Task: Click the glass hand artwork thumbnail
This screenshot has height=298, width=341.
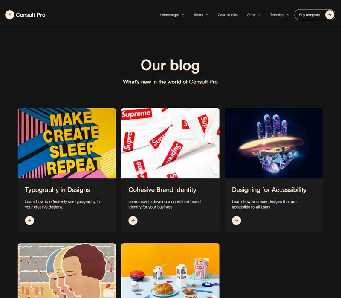Action: tap(274, 143)
